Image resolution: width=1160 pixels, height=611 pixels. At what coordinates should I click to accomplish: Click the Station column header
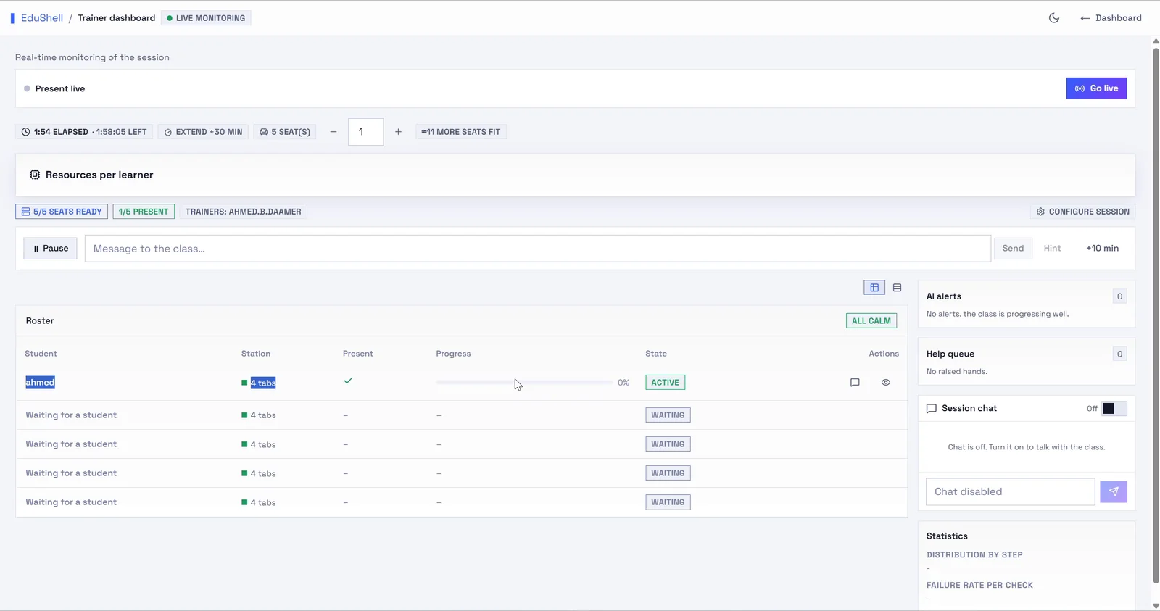(256, 354)
